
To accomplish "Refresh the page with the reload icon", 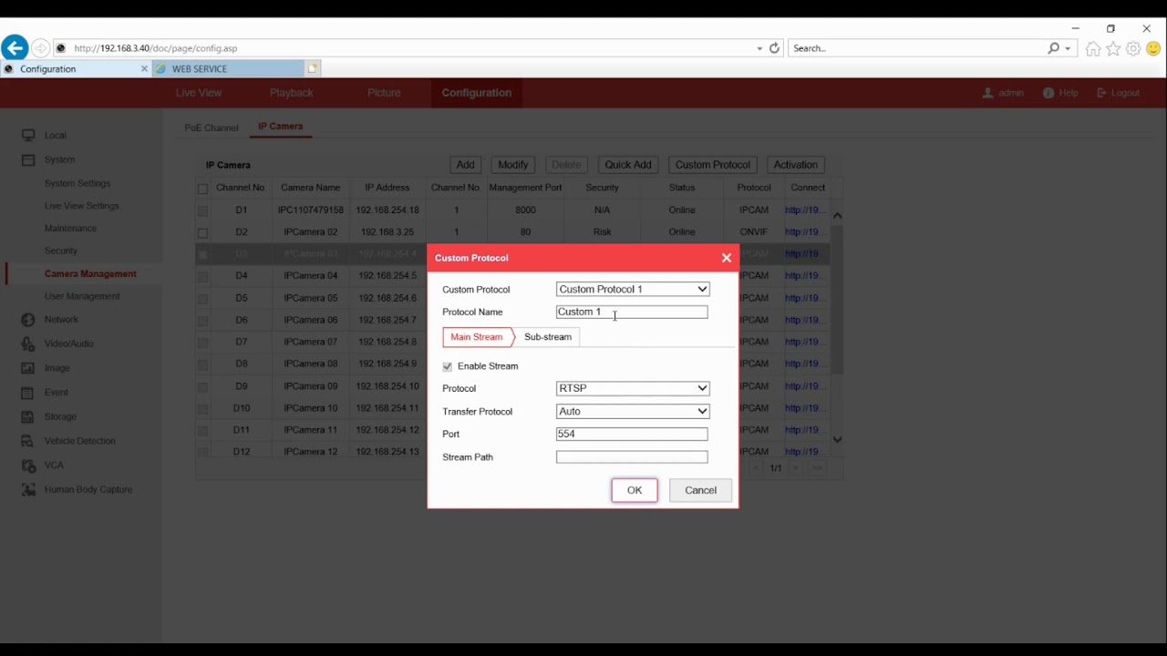I will (774, 48).
